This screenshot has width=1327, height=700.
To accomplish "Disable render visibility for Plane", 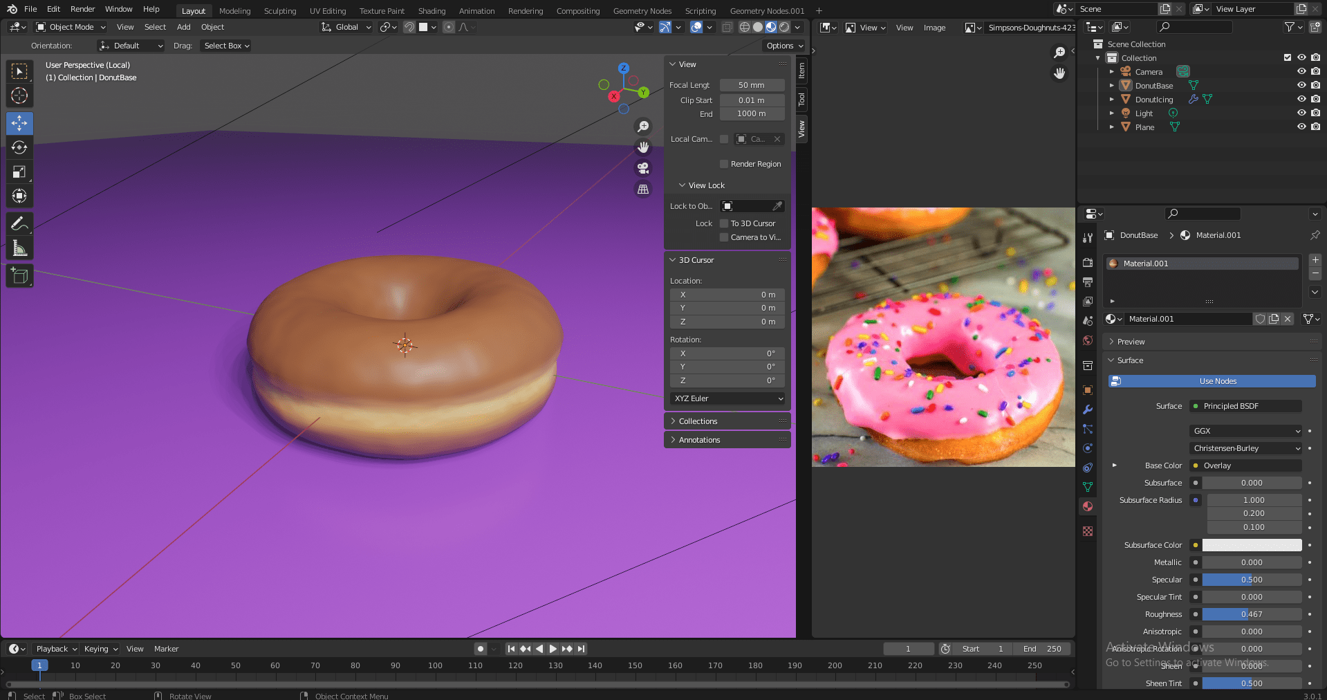I will (x=1316, y=127).
